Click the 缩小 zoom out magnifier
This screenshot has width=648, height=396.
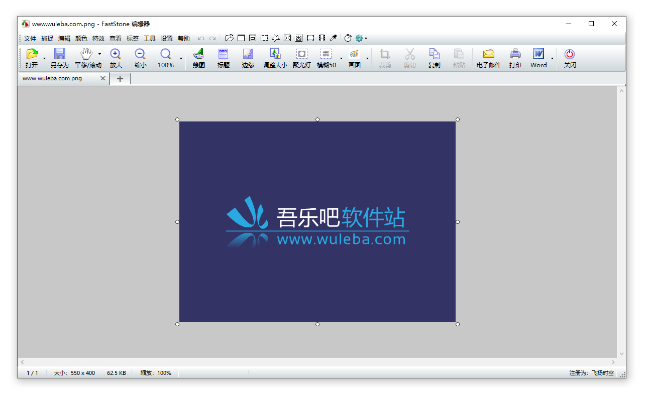(x=140, y=54)
